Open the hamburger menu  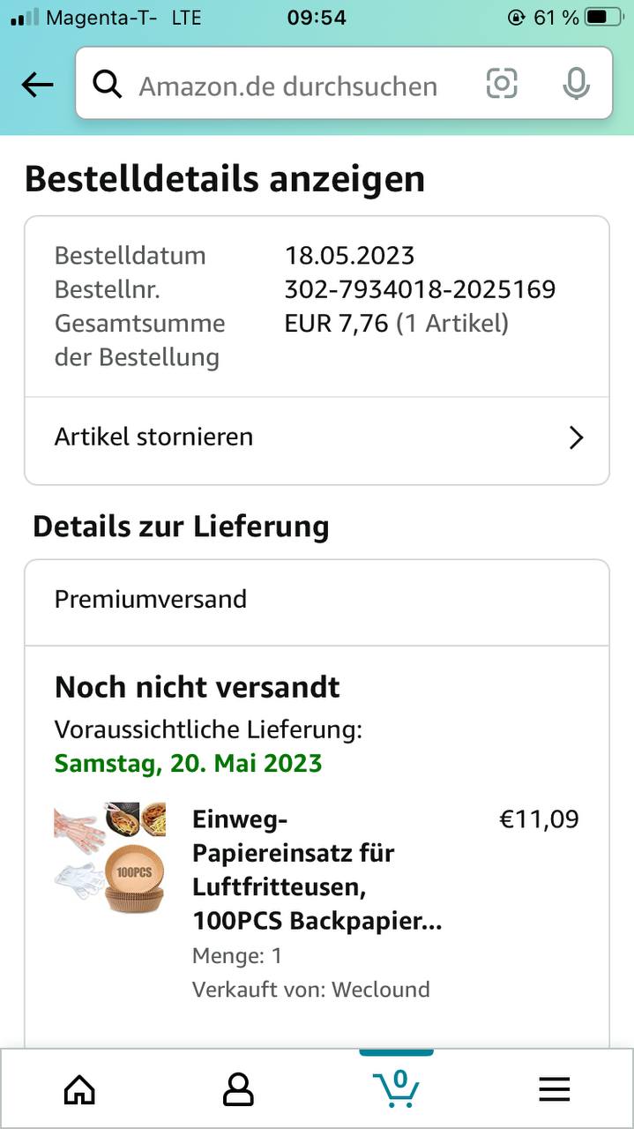pyautogui.click(x=554, y=1089)
